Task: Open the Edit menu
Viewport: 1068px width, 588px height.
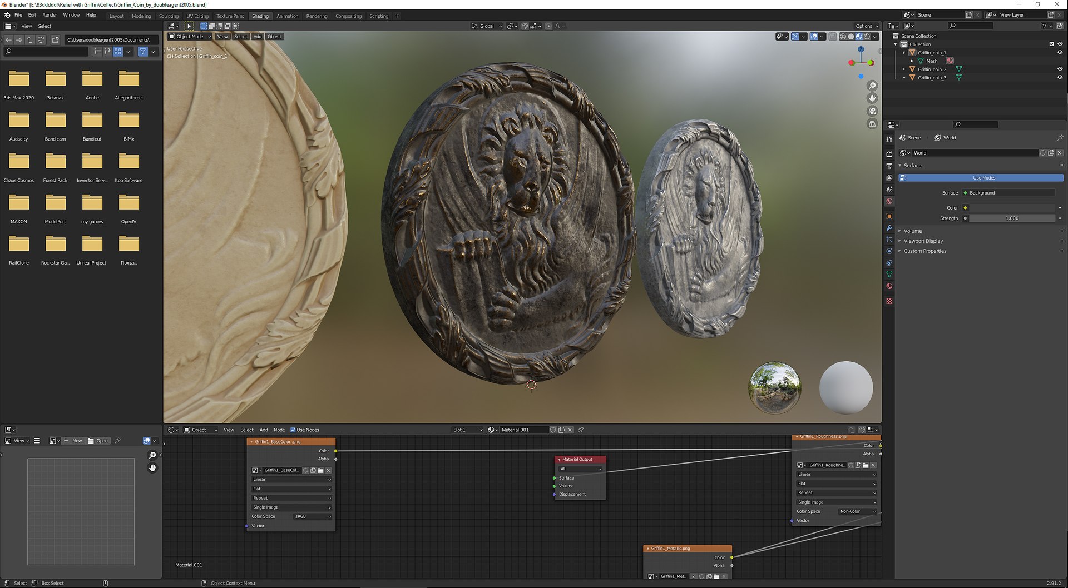Action: (x=32, y=15)
